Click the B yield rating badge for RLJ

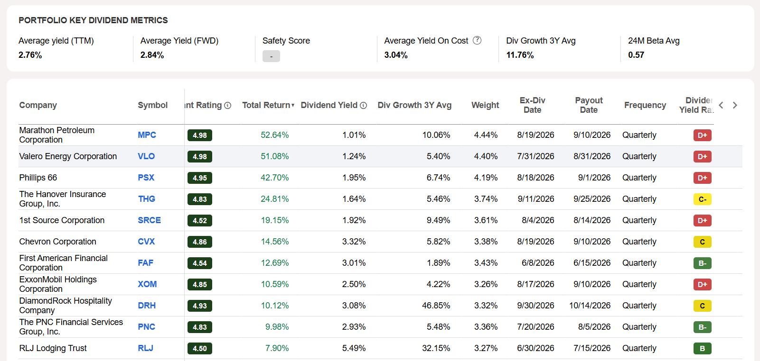tap(703, 348)
